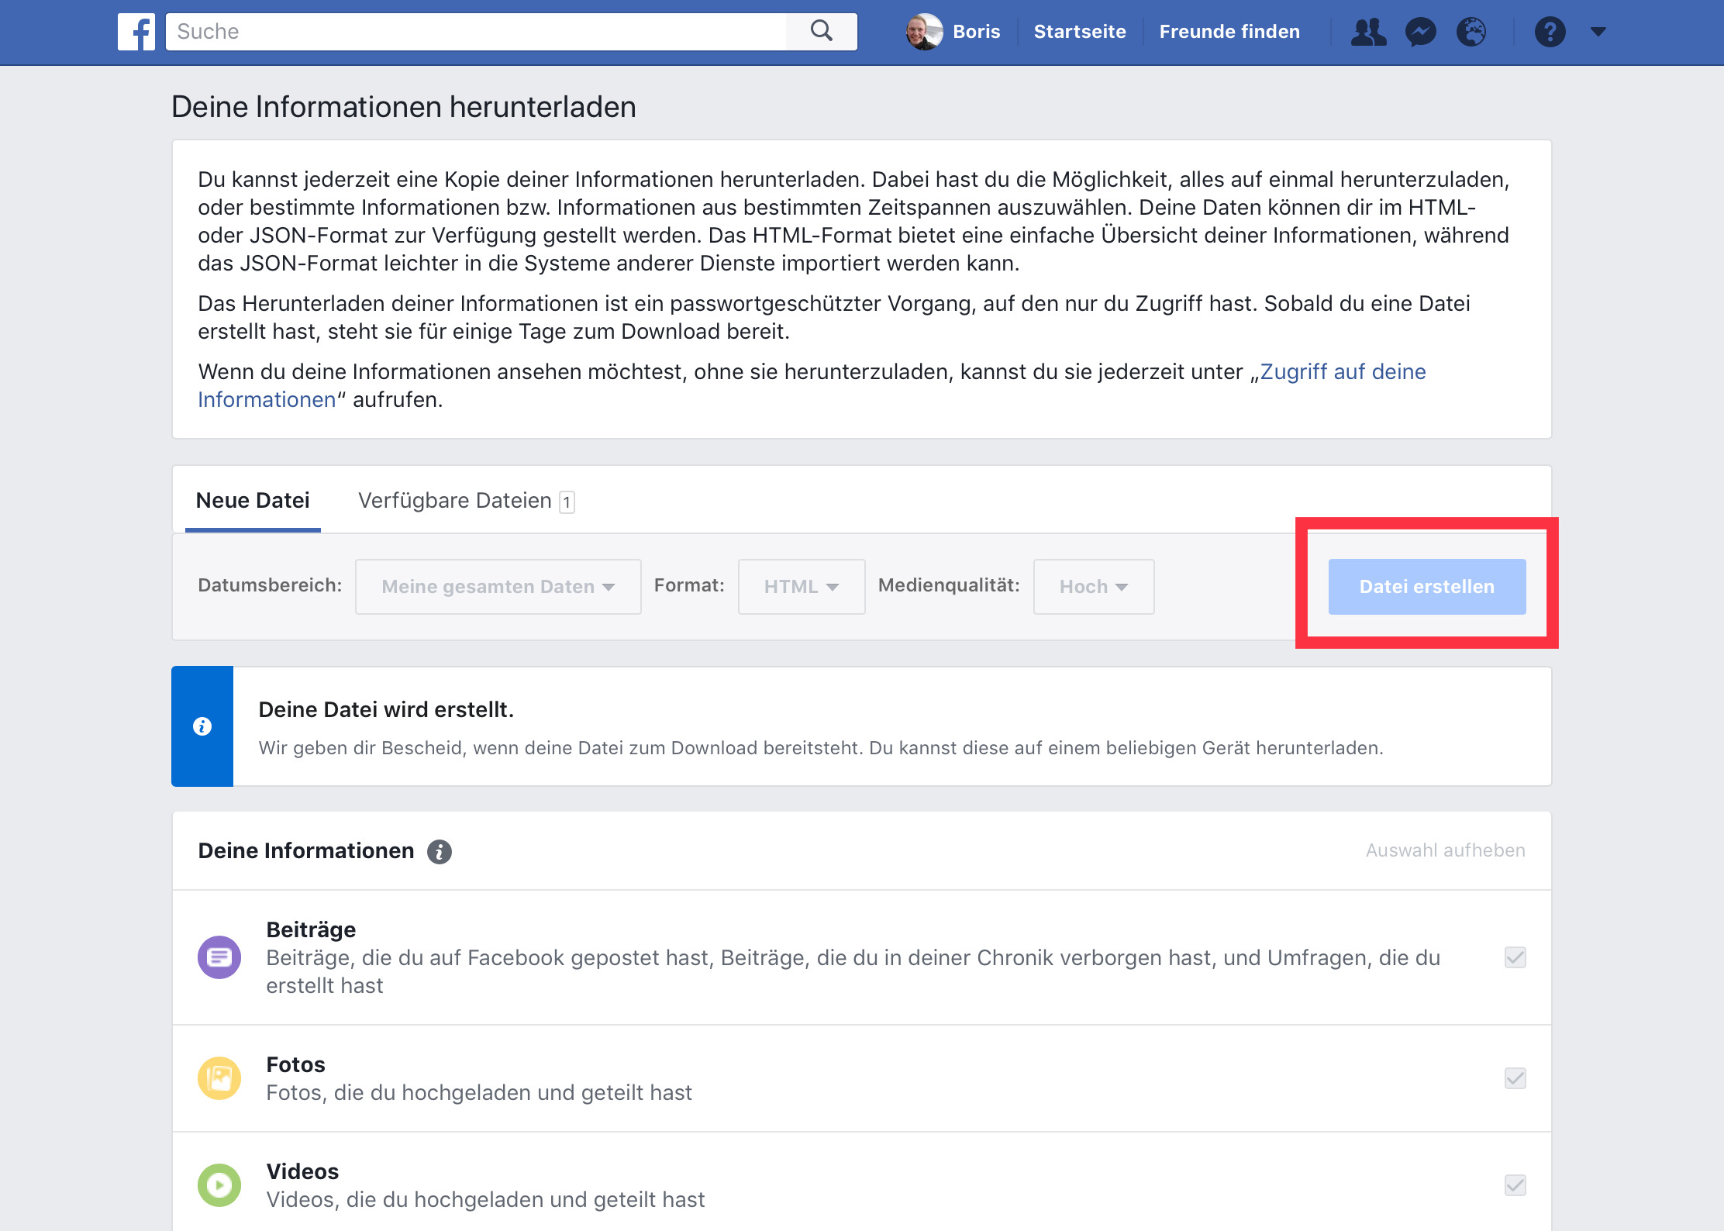Click the search magnifier icon

pos(822,32)
